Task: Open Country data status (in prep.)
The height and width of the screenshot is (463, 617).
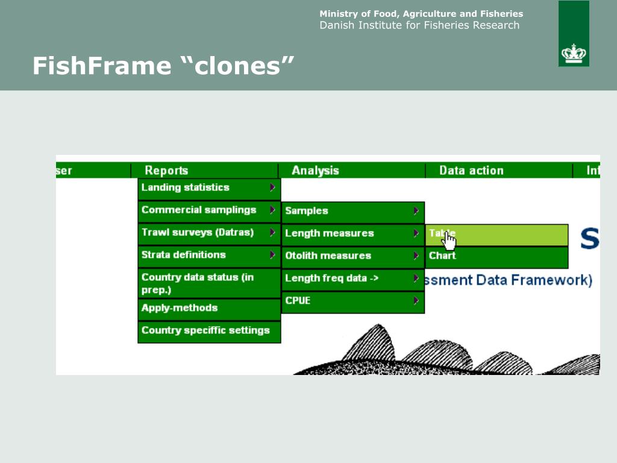Action: click(209, 283)
